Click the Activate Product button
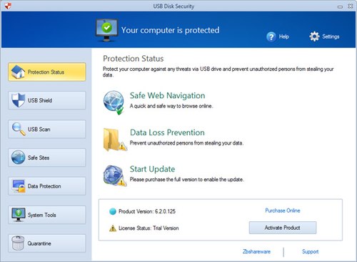This screenshot has width=357, height=262. pyautogui.click(x=283, y=228)
